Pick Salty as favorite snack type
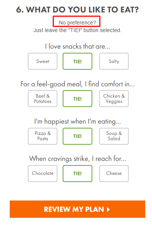 click(114, 61)
